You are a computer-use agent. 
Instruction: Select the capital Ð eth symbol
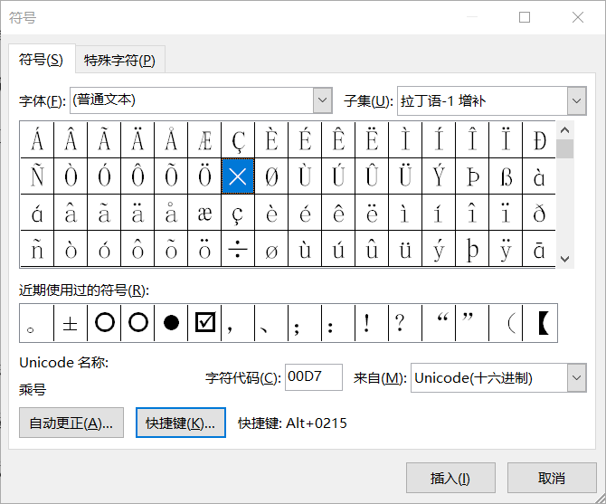[x=539, y=140]
